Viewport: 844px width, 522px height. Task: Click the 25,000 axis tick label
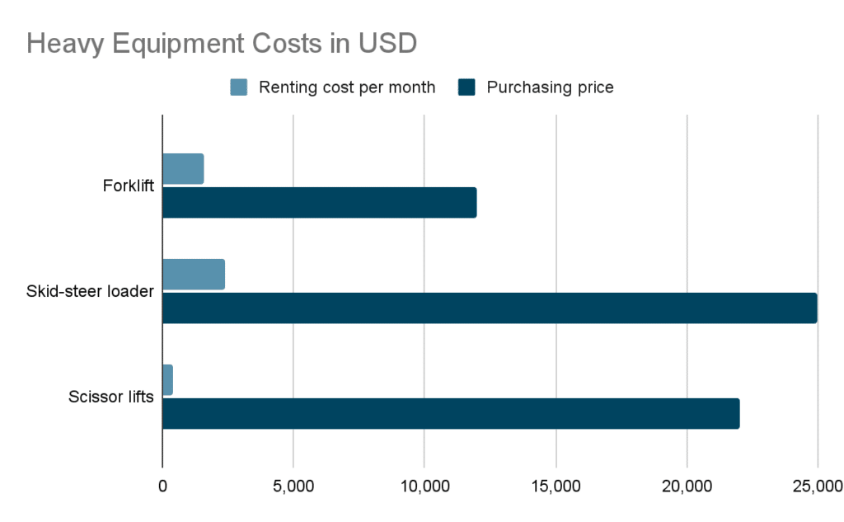[818, 487]
